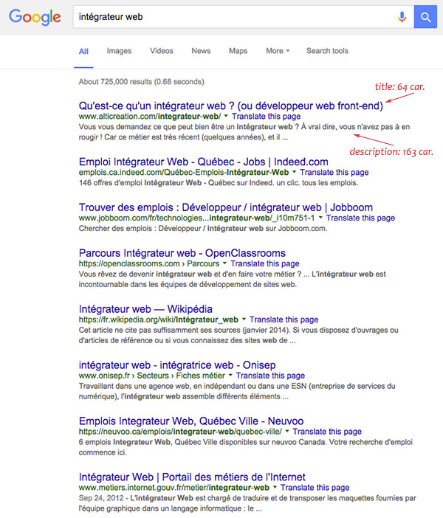Open the Indeed.com Emploi Intégrateur Web result
443x518 pixels.
click(203, 161)
